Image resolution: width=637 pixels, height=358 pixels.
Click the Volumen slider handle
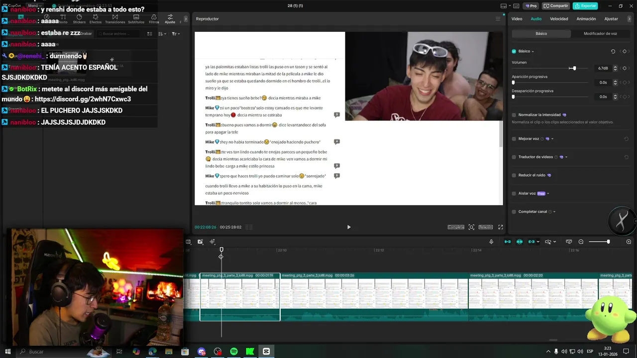[574, 68]
